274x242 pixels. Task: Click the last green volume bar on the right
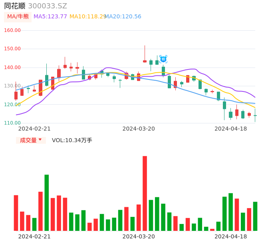click(x=255, y=216)
